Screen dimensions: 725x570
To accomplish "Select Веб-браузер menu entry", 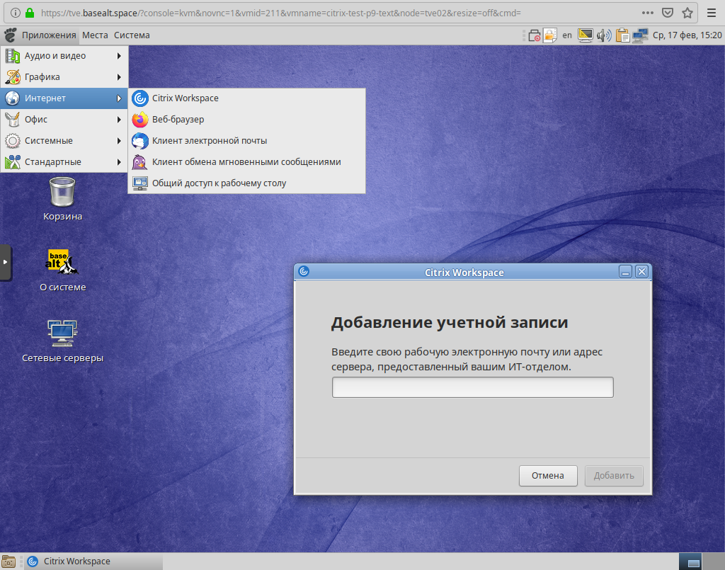I will pyautogui.click(x=246, y=119).
